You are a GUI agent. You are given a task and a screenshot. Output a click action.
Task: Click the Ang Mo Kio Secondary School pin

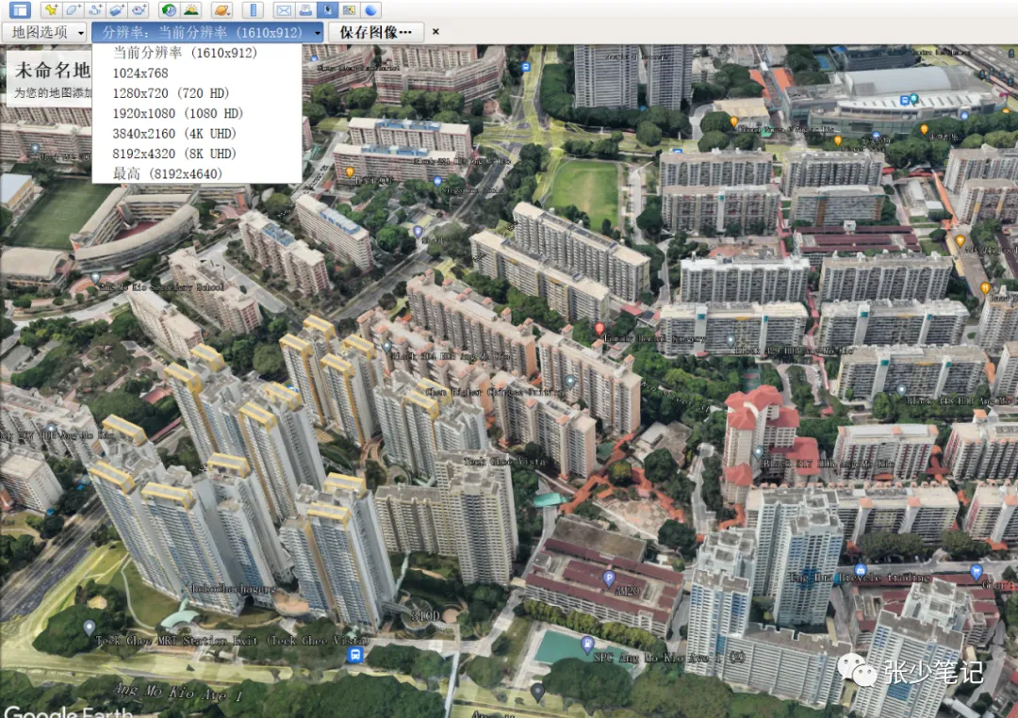pyautogui.click(x=95, y=279)
